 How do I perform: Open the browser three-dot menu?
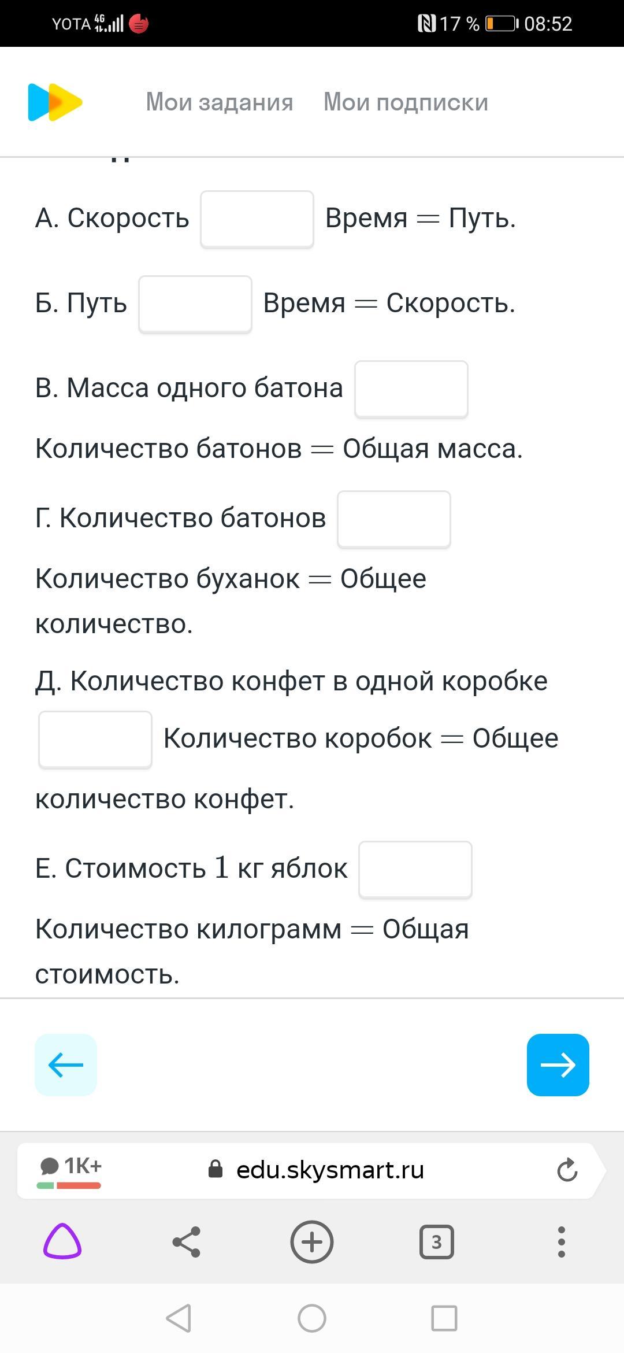click(561, 1241)
